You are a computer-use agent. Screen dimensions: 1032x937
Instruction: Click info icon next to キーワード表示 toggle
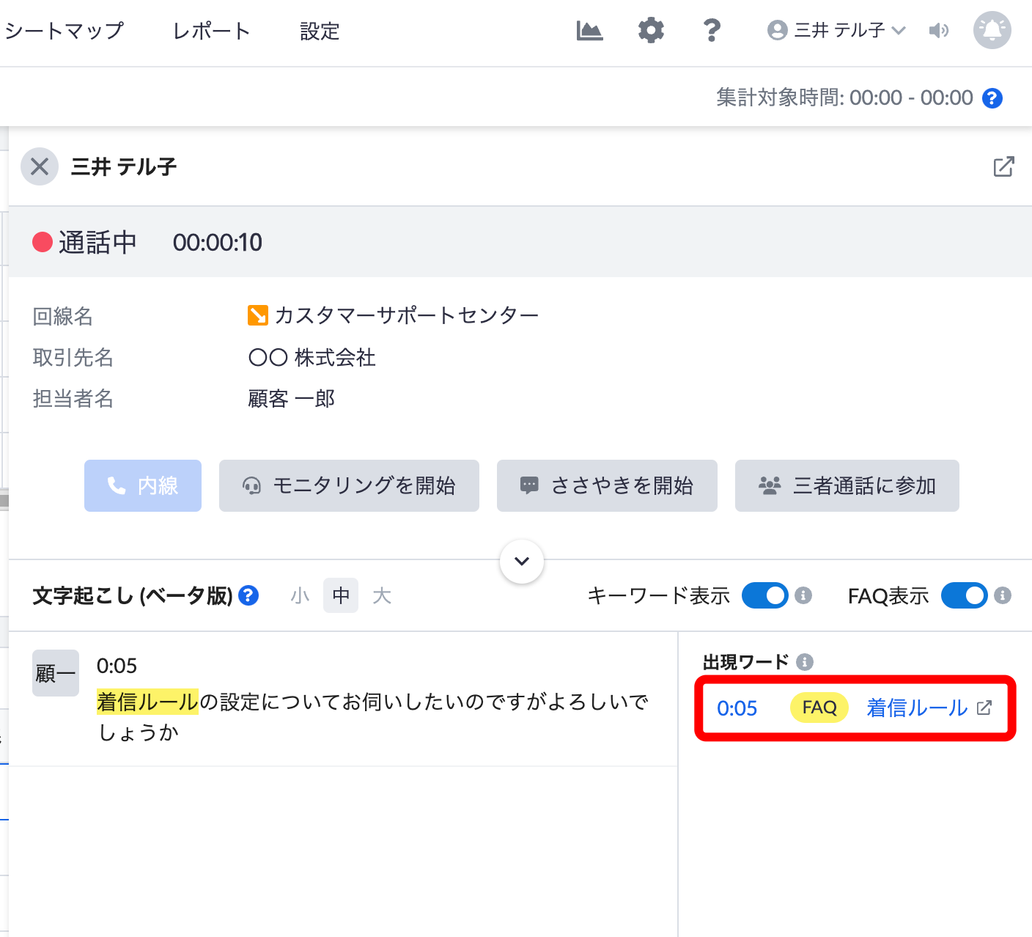coord(804,595)
